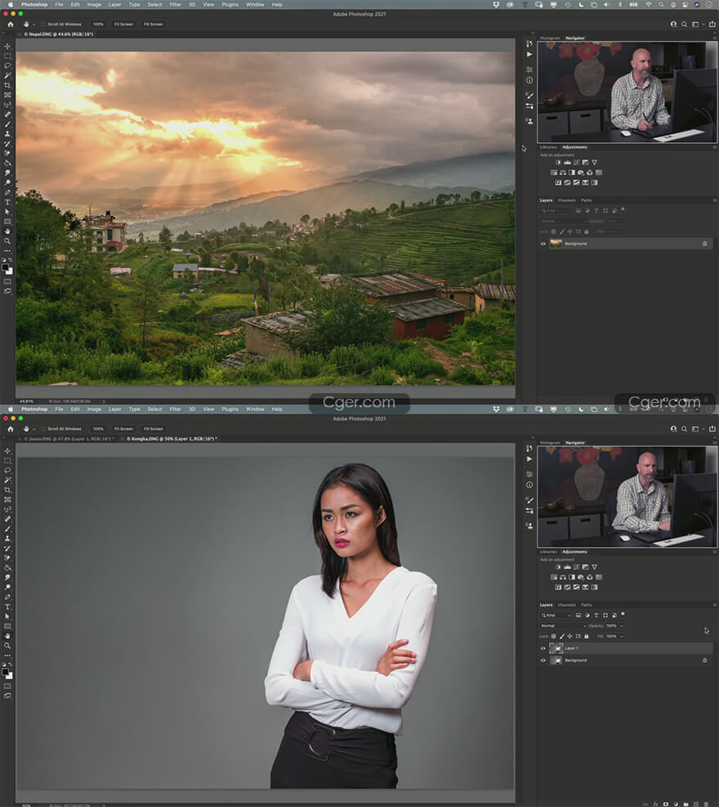Screen dimensions: 719x807
Task: Select the Hand tool in the bottom window
Action: (7, 636)
